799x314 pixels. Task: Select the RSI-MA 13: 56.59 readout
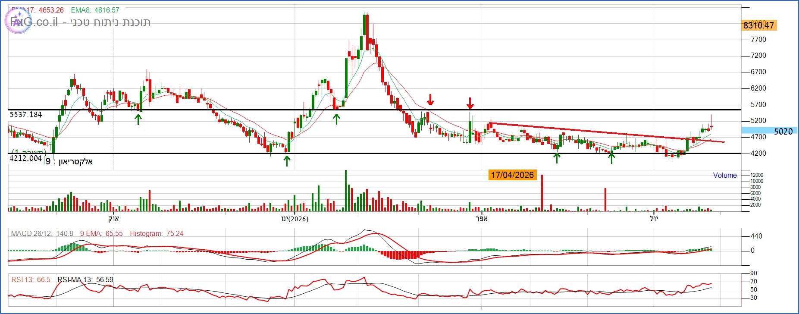(x=85, y=280)
